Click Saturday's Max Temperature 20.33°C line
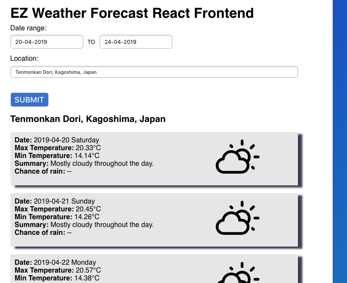This screenshot has width=347, height=283. (58, 148)
